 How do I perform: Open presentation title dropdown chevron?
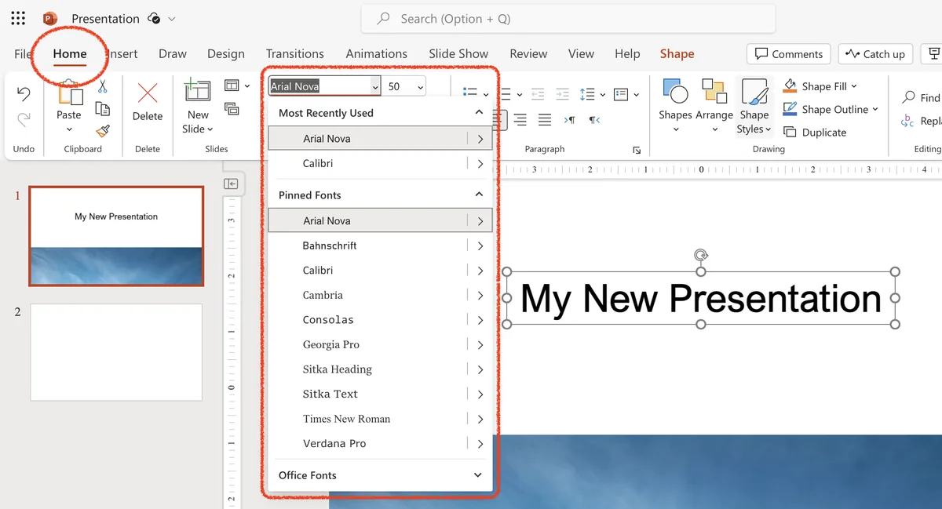pyautogui.click(x=172, y=19)
